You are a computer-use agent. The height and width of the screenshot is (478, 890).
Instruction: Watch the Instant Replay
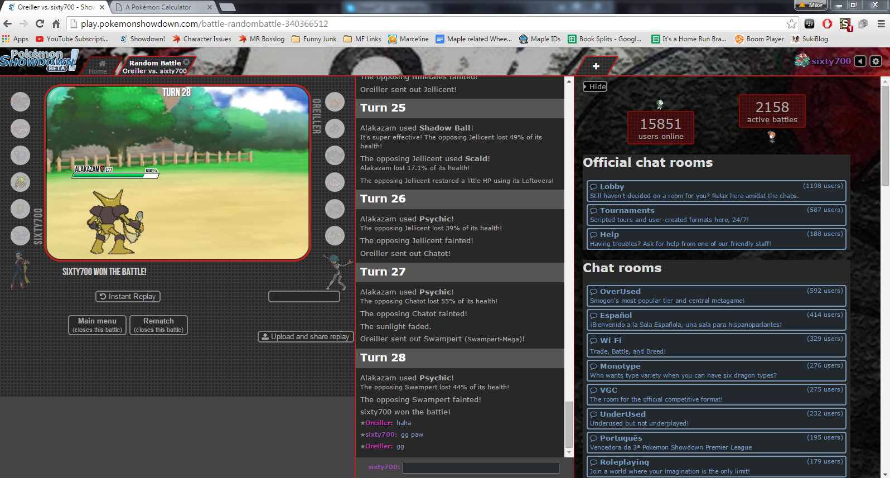pos(128,297)
